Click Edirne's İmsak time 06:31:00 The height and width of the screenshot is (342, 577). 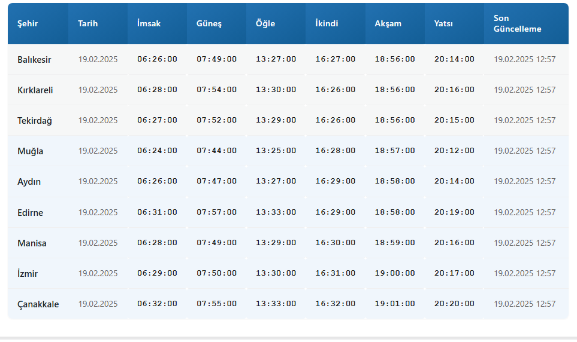tap(157, 212)
